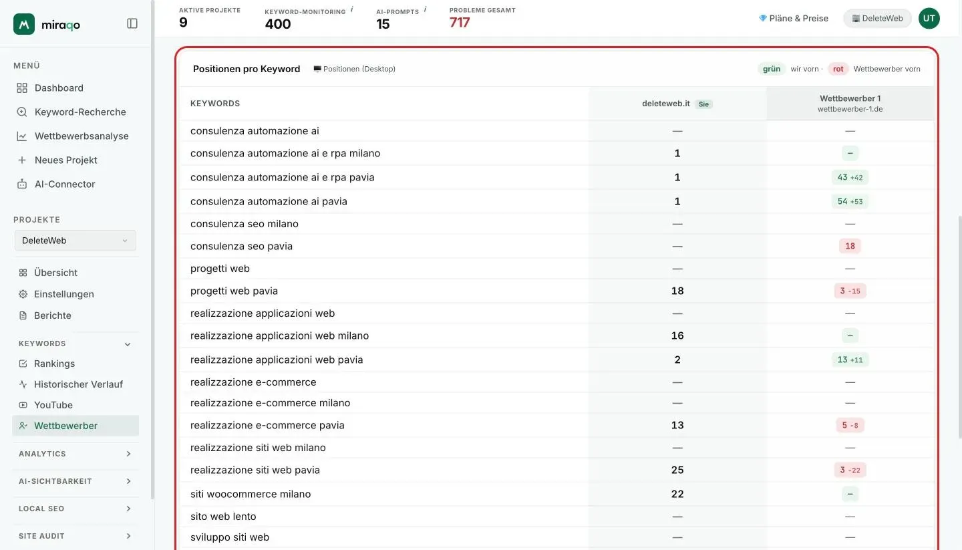This screenshot has height=550, width=962.
Task: Click the '3 -15' badge for progetti web pavia
Action: click(x=850, y=291)
